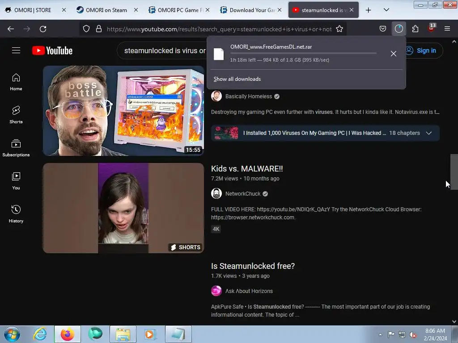Open the Kids vs. MALWARE!! video title
The height and width of the screenshot is (343, 458).
coord(247,168)
